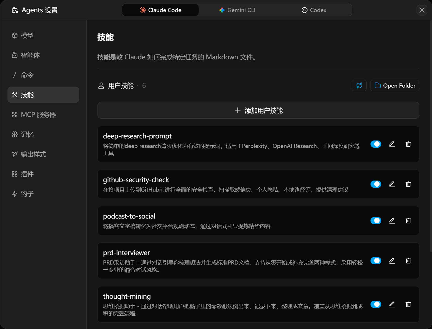Toggle off the github-security-check skill
Screen dimensions: 432x329
coord(376,184)
